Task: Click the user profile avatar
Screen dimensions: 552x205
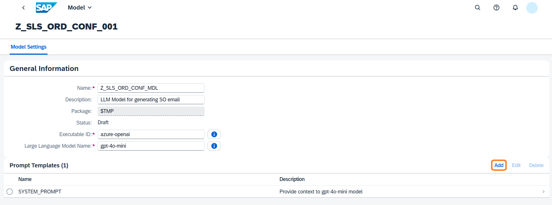Action: pyautogui.click(x=532, y=8)
